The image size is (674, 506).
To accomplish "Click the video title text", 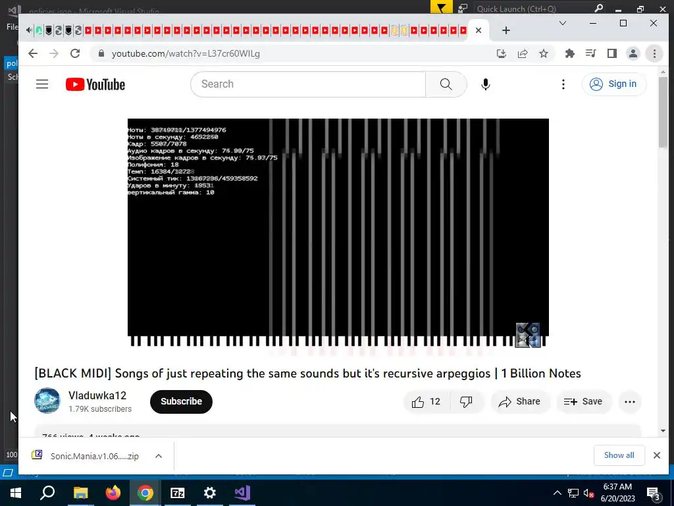I will [308, 373].
